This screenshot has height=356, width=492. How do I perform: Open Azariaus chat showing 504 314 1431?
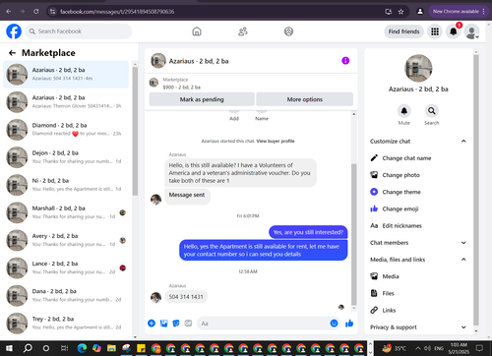pyautogui.click(x=66, y=74)
